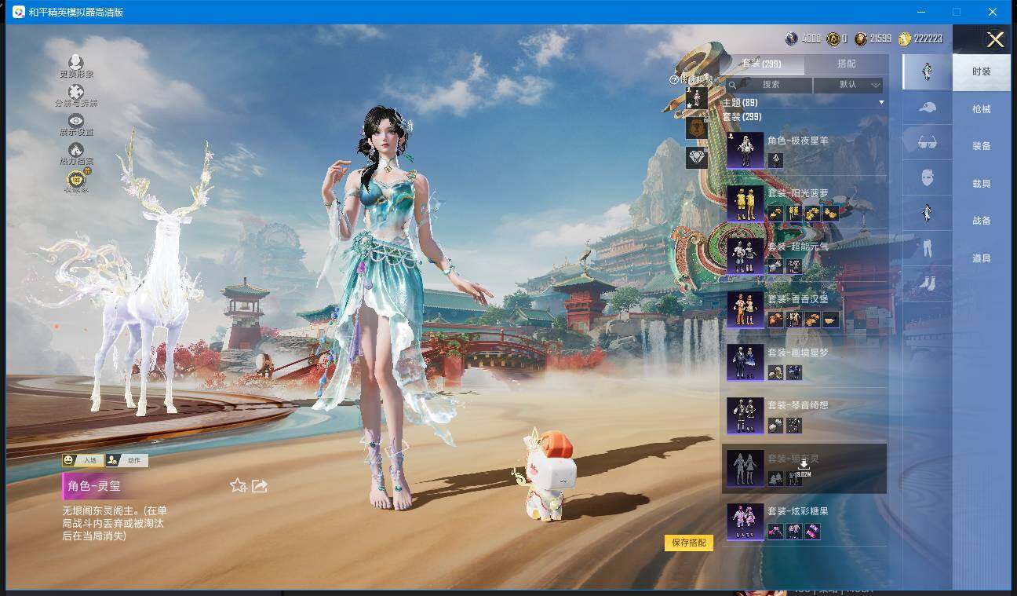Switch to the 套装(299) tab
Viewport: 1017px width, 596px height.
pyautogui.click(x=762, y=64)
